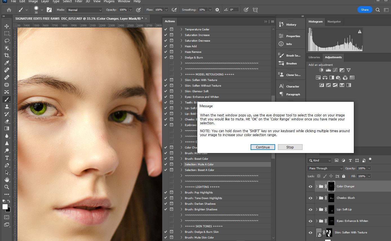Select the Selection: Boost A Color action
391x241 pixels.
(199, 170)
